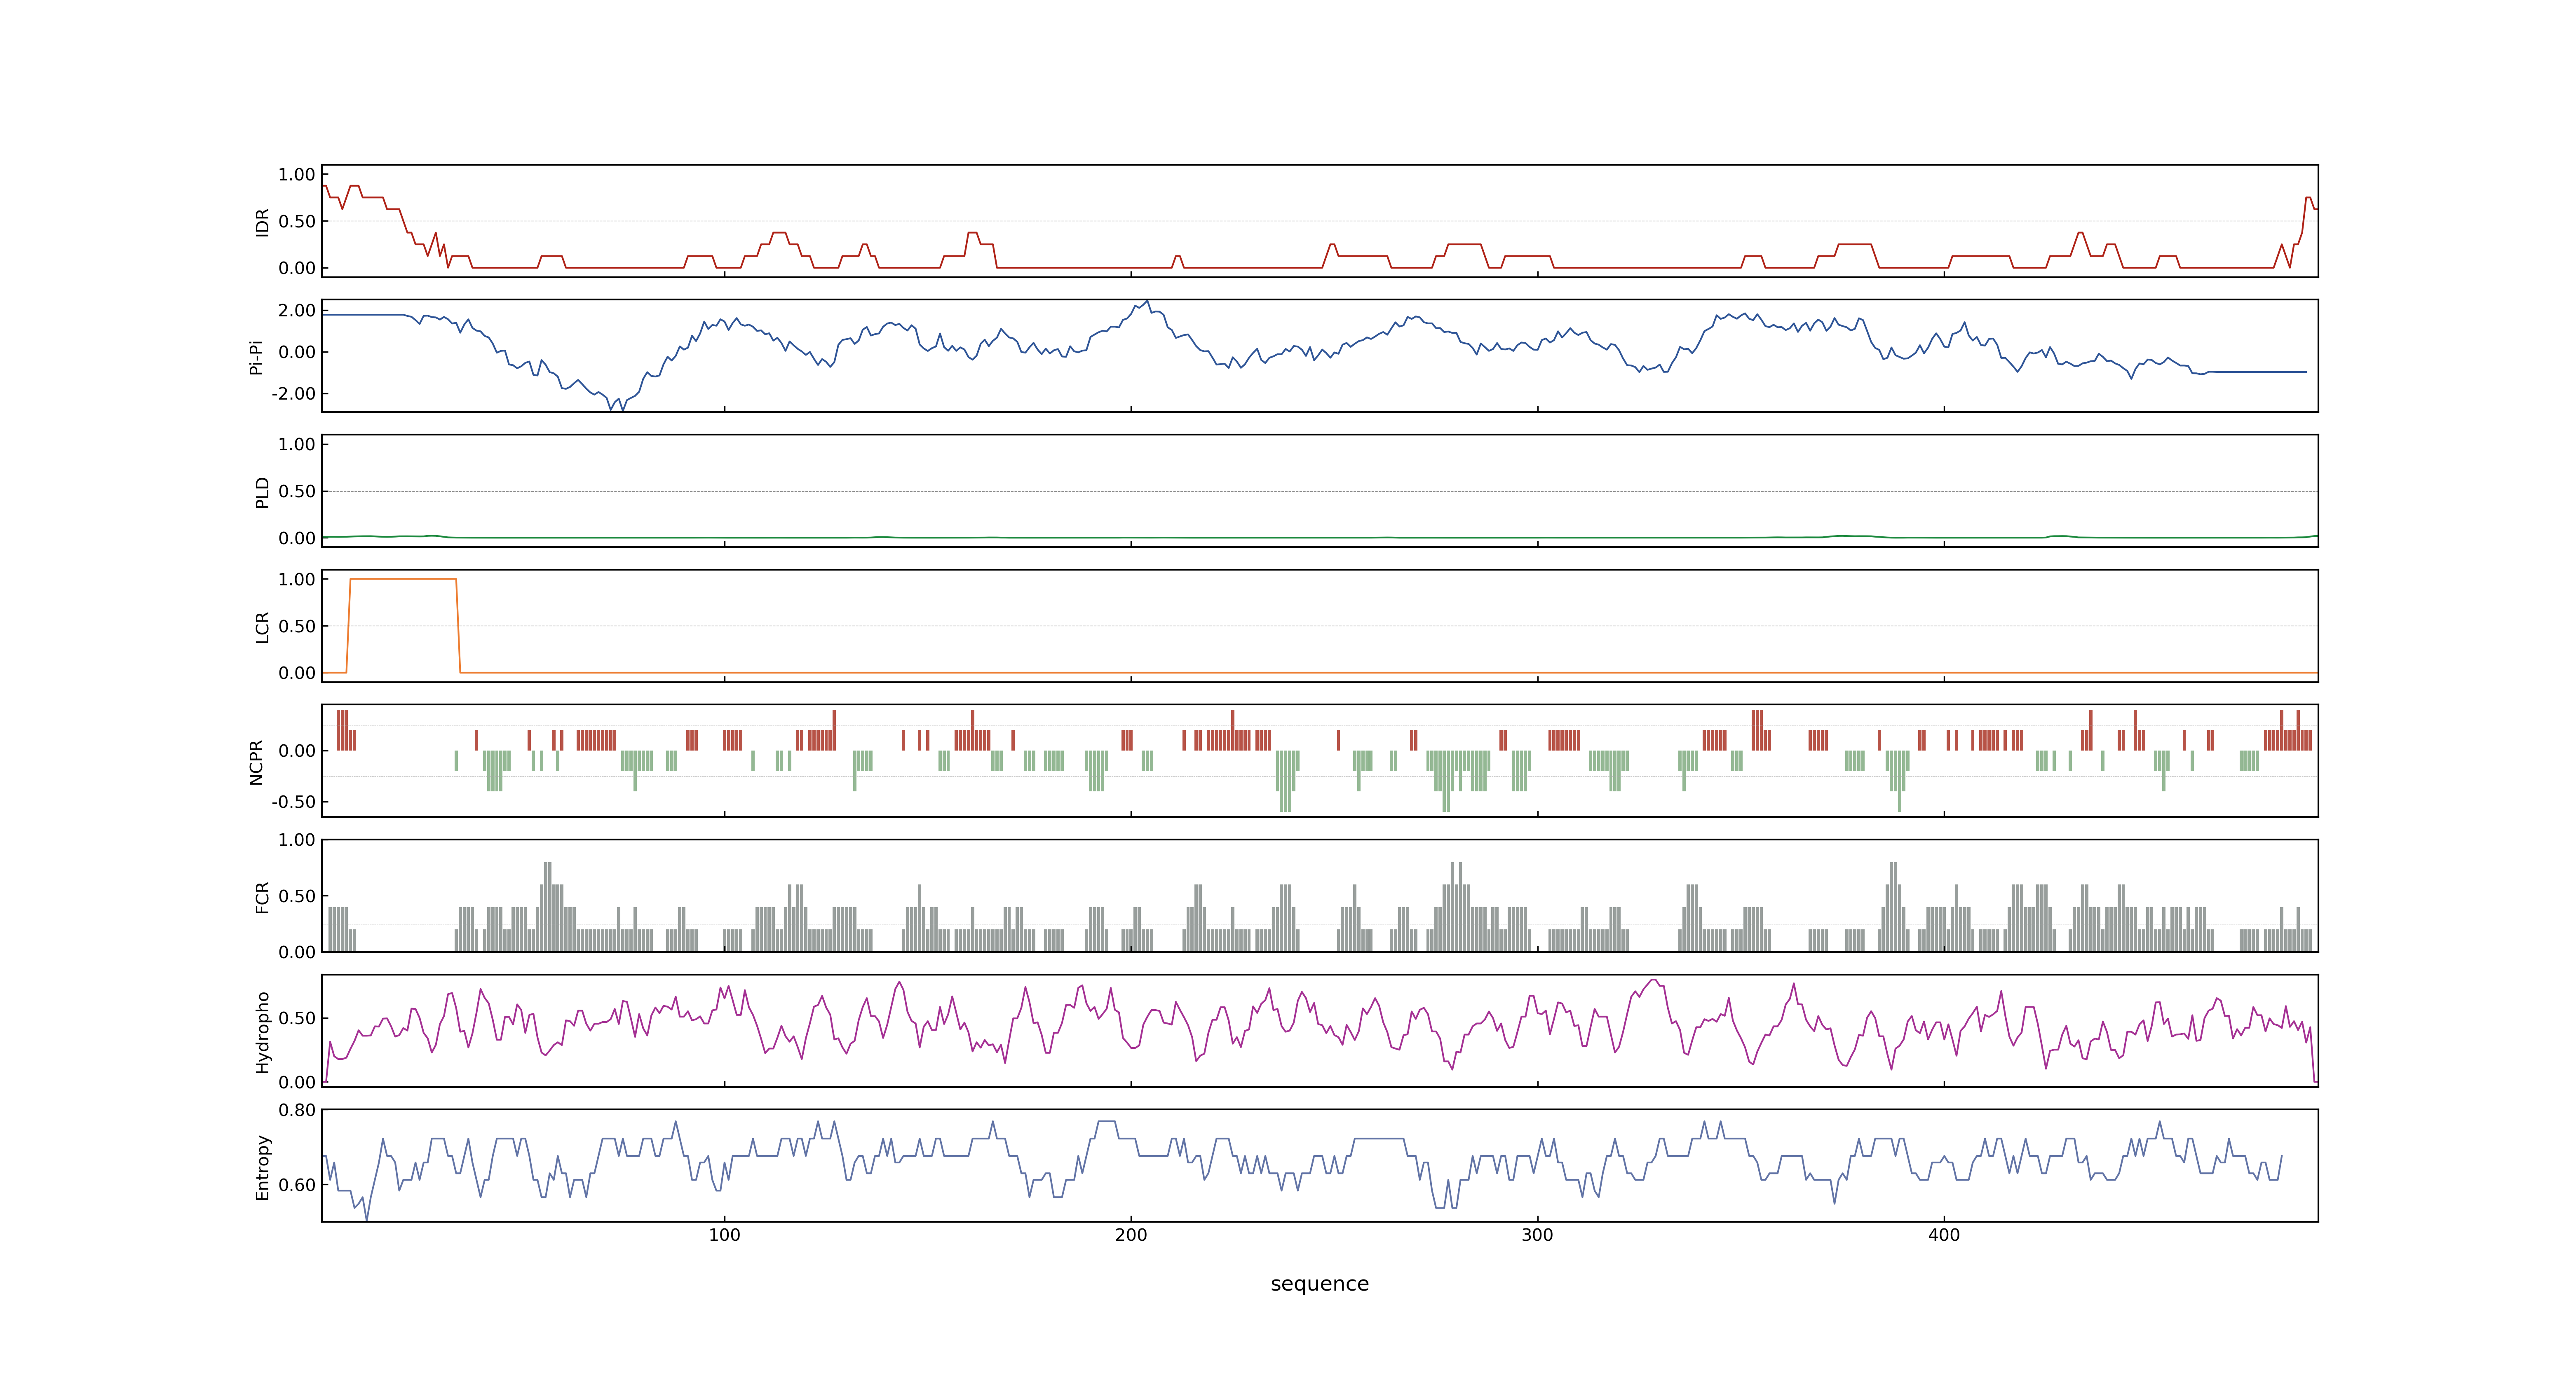Click the IDR y-axis label
2576x1373 pixels.
pyautogui.click(x=262, y=222)
